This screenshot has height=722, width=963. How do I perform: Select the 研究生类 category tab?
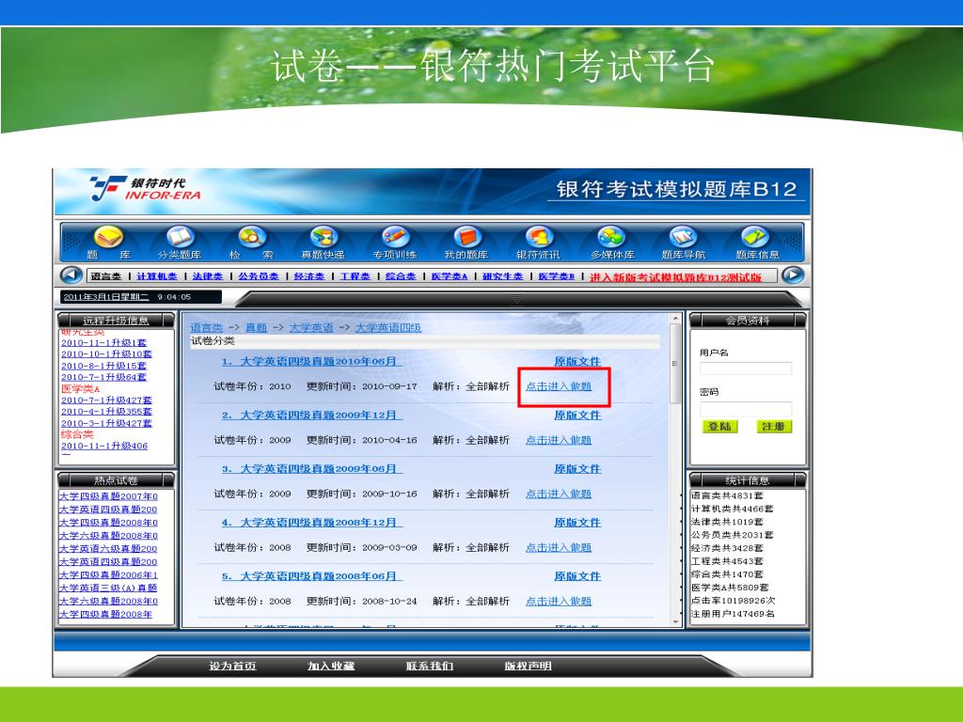pos(503,276)
